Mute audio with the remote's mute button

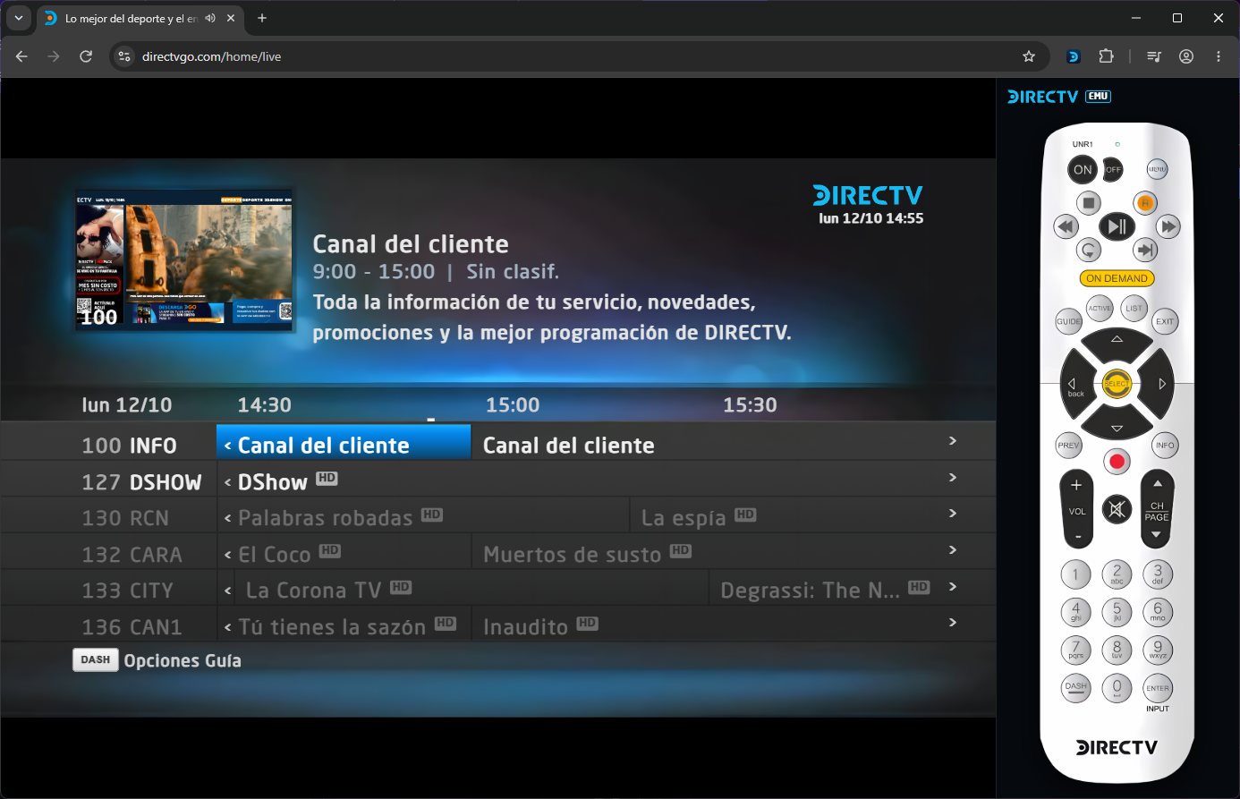click(x=1117, y=510)
